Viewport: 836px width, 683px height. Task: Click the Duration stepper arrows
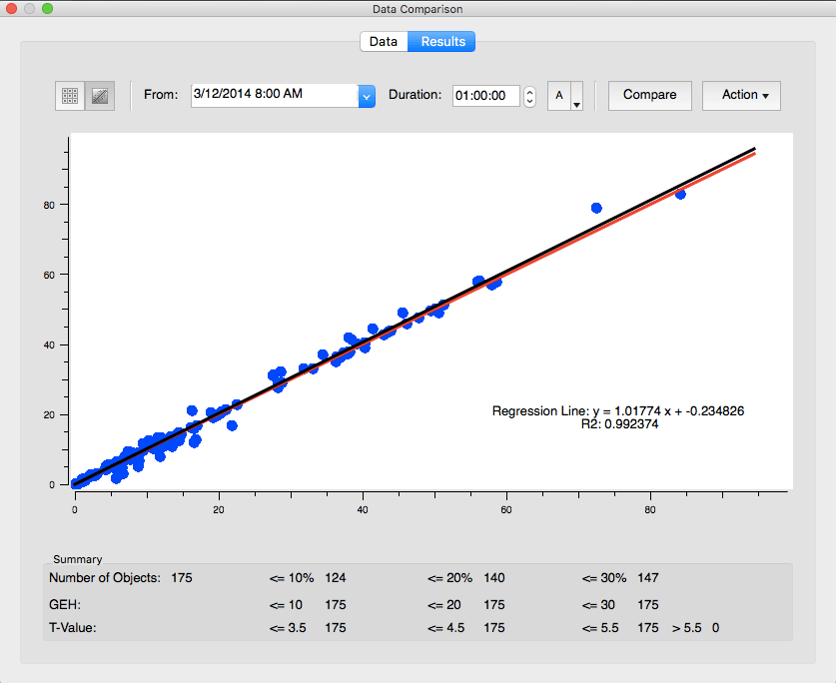coord(529,97)
